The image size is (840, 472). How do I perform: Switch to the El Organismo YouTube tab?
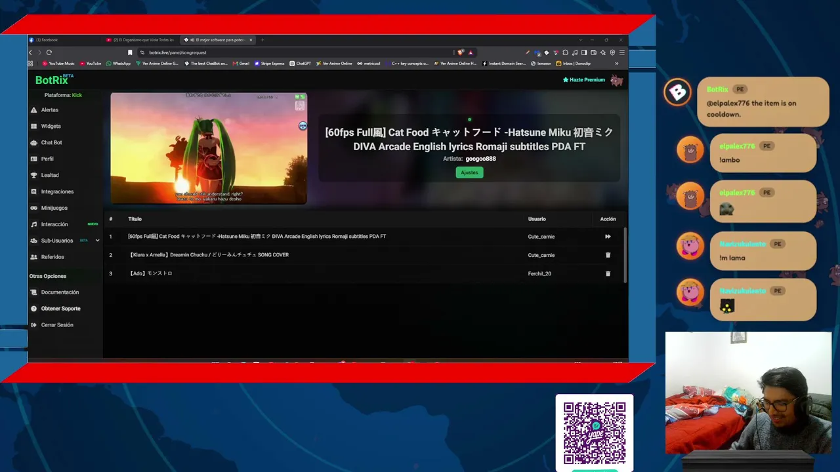(x=140, y=40)
